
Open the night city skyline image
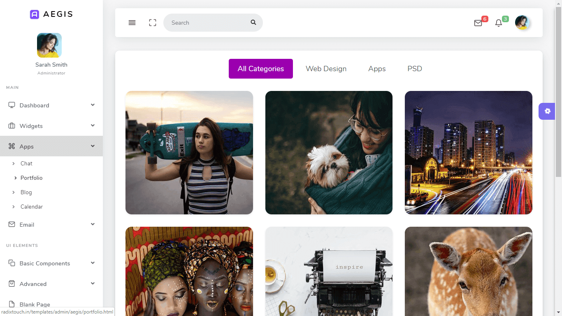(x=469, y=153)
